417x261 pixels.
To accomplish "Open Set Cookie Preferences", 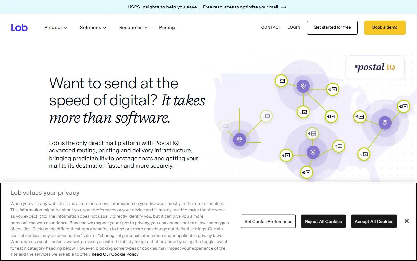I will coord(268,221).
